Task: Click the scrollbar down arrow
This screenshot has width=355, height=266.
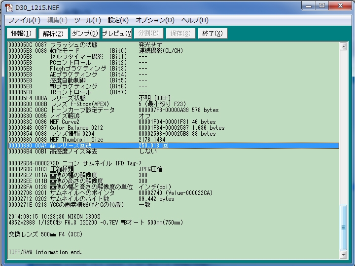Action: (344, 255)
